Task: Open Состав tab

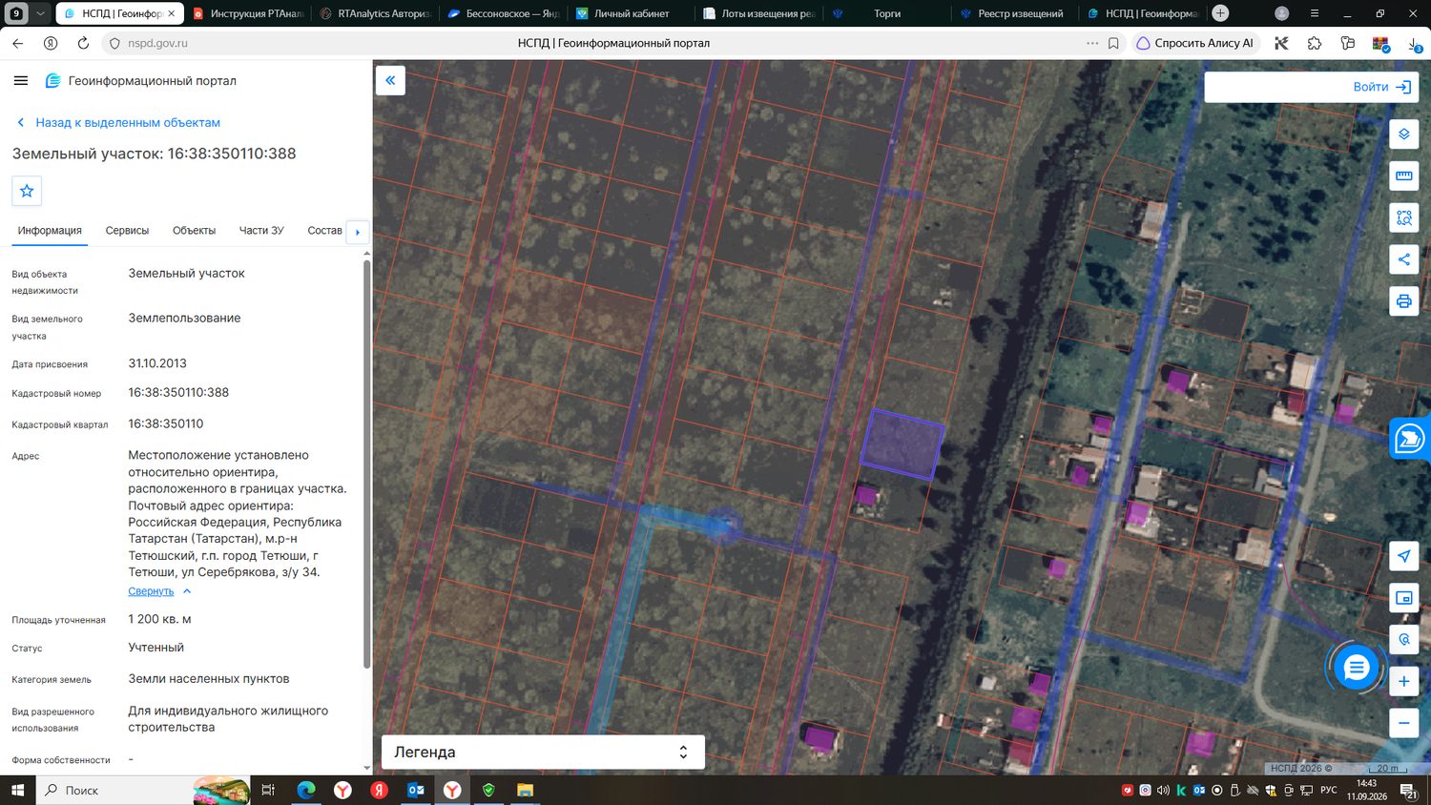Action: tap(324, 231)
